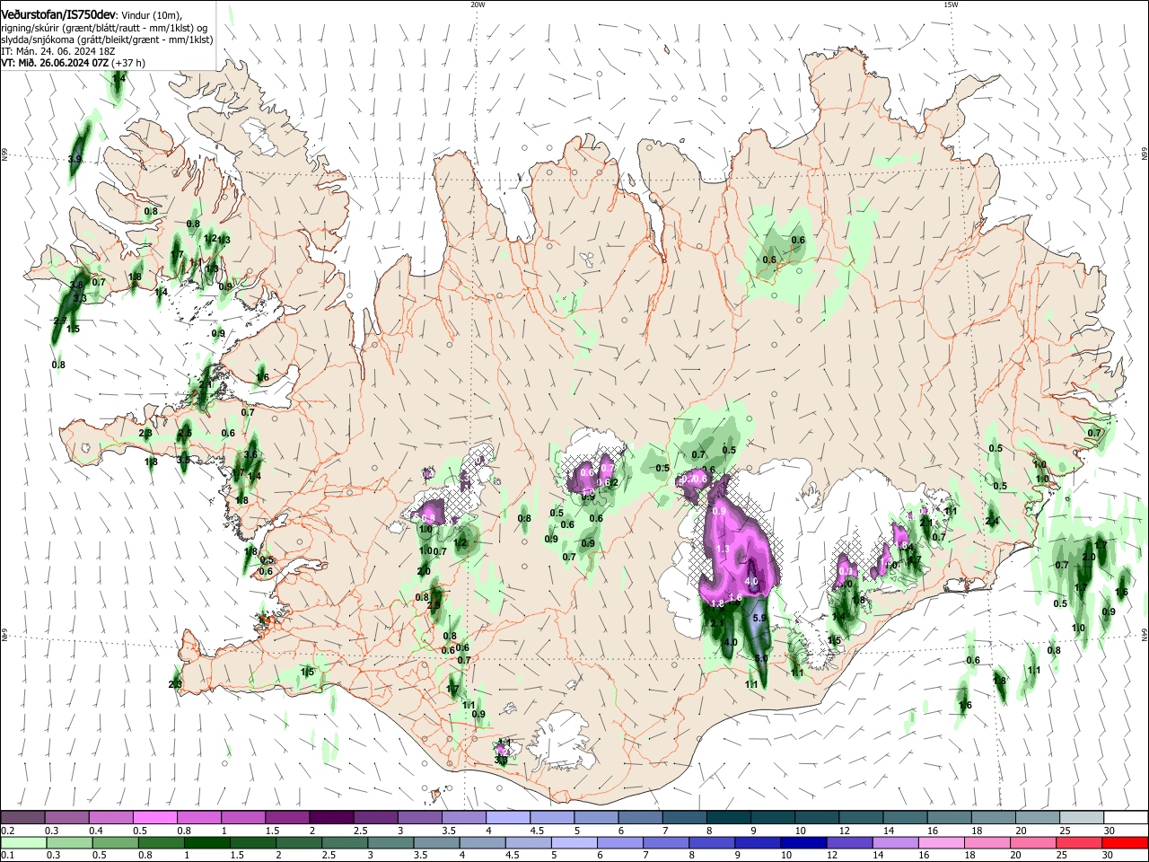1149x862 pixels.
Task: Select the 'IT: Mán. 24. 06. 2024 18Z' line
Action: (x=58, y=51)
